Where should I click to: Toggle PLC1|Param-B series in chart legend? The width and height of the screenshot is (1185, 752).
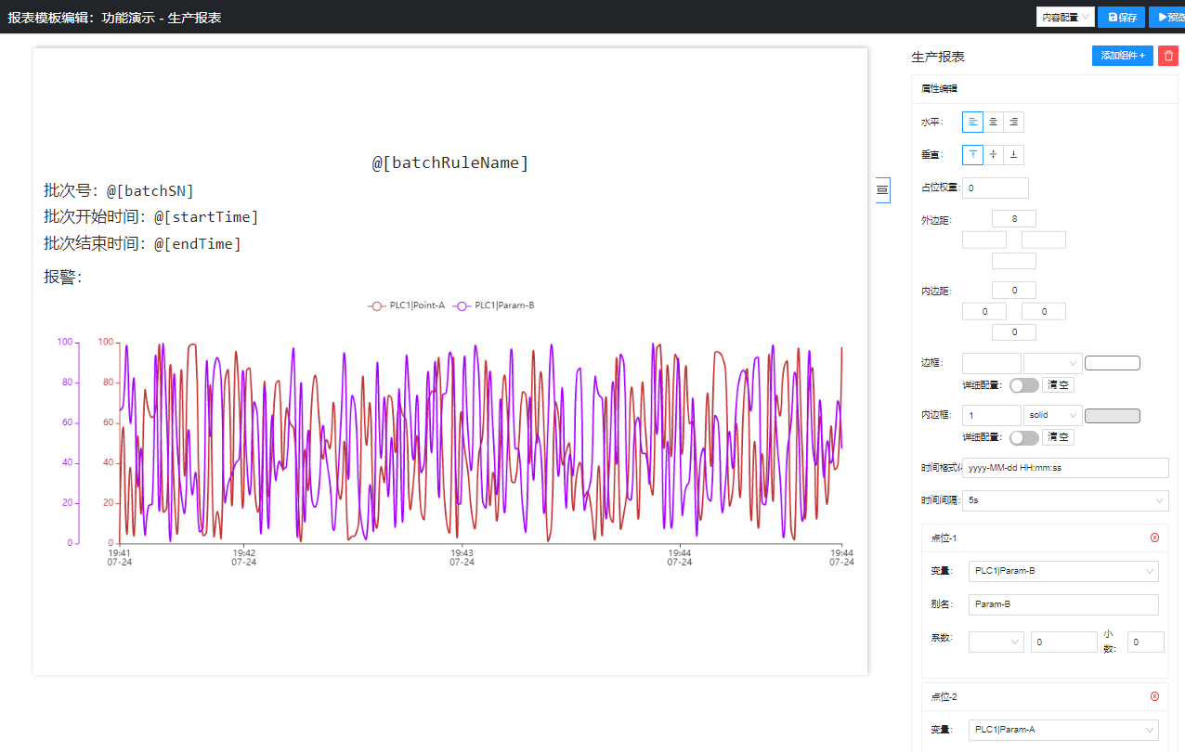(x=493, y=305)
